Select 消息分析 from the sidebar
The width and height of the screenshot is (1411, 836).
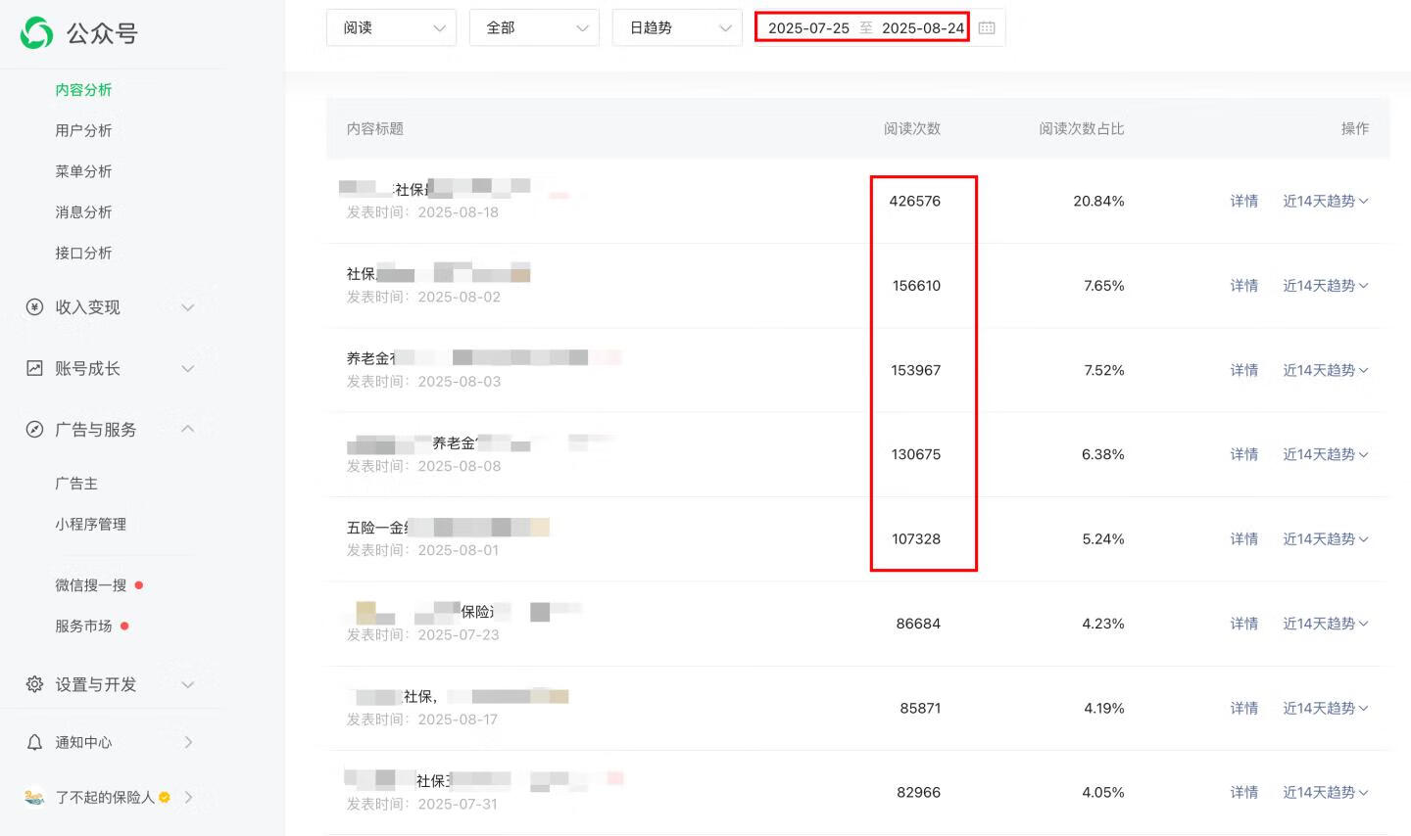coord(83,211)
